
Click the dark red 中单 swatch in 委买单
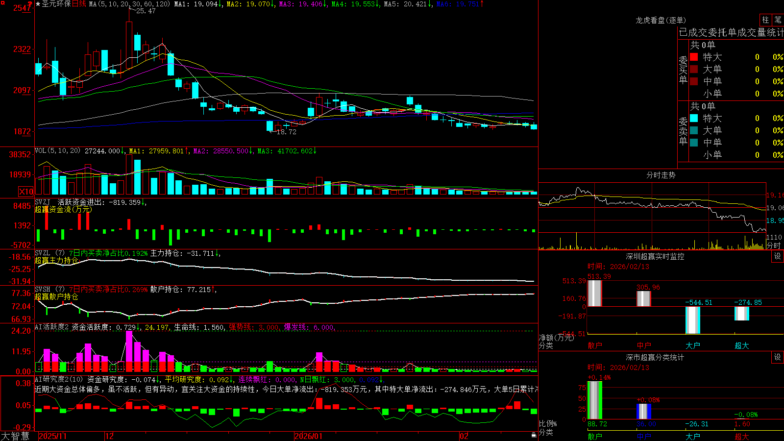694,81
